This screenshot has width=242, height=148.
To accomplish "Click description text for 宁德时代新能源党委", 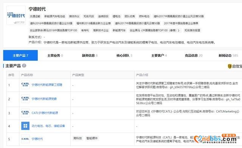I will (x=188, y=99).
